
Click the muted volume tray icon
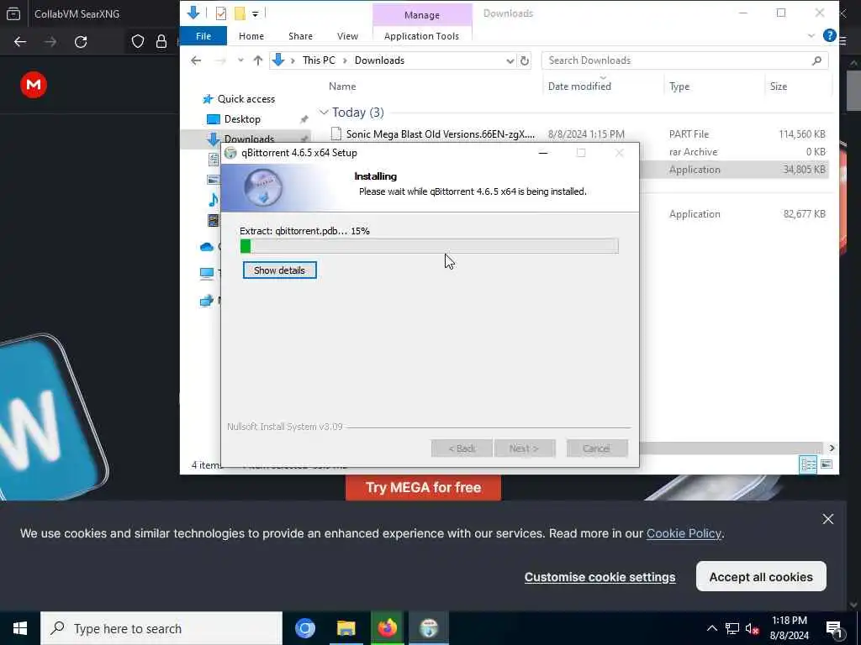click(x=752, y=628)
